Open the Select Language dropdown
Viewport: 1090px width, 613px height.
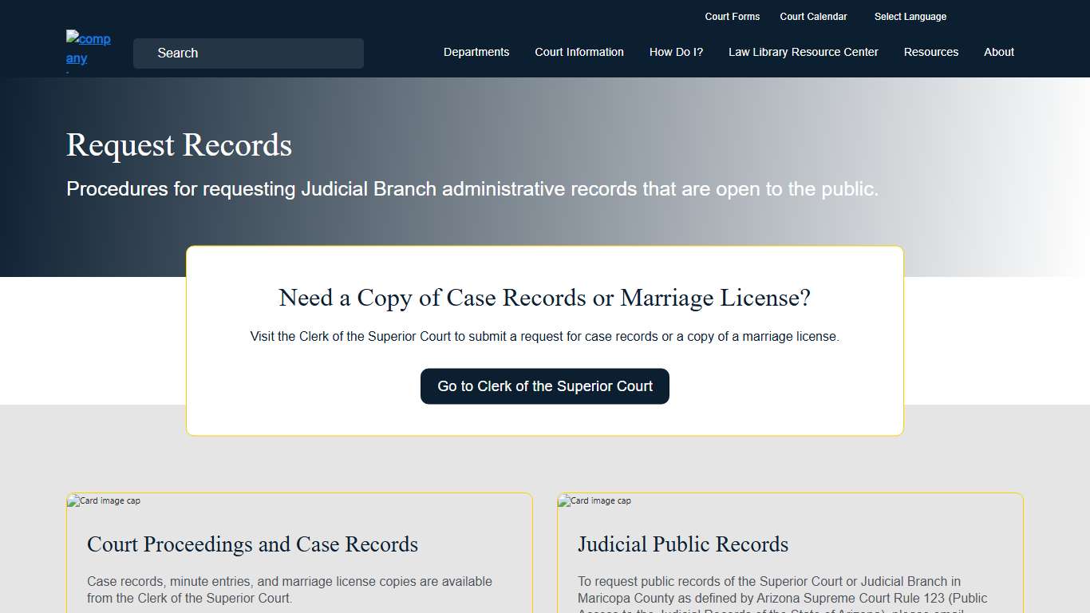click(x=910, y=16)
